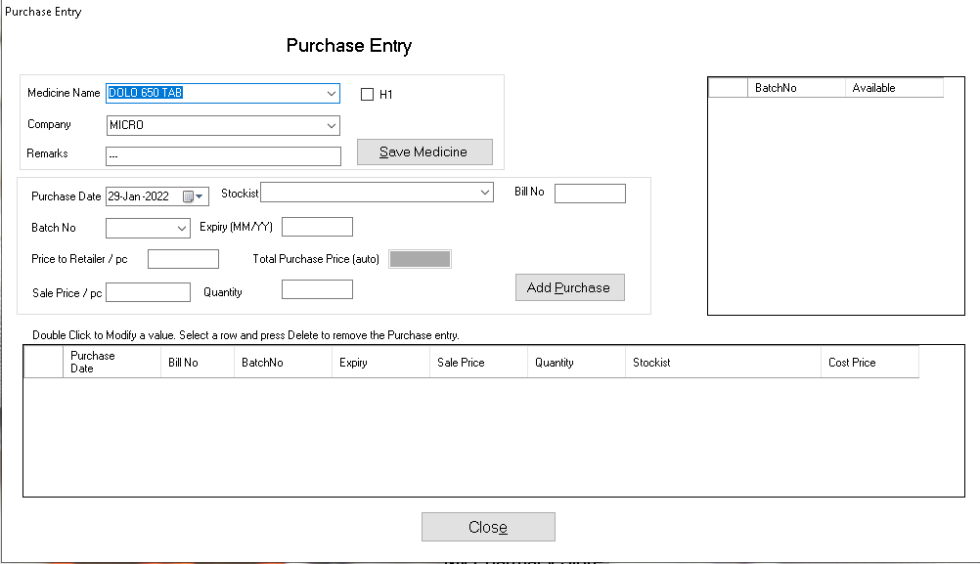Focus the Sale Price / pc field

[x=149, y=292]
